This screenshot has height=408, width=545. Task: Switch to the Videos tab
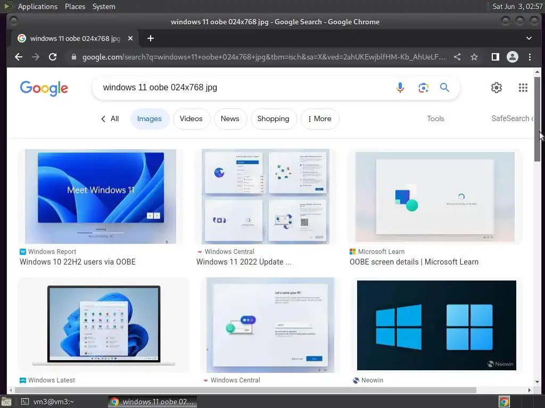[x=191, y=118]
